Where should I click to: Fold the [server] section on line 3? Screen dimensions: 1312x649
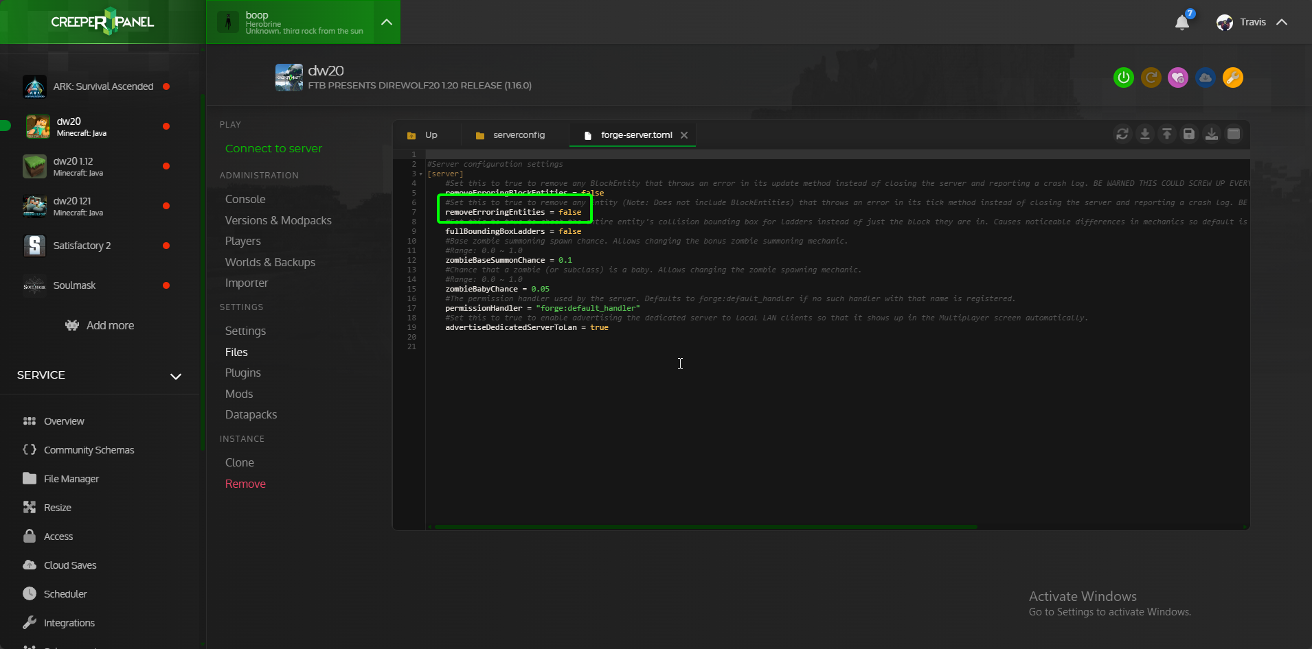click(420, 174)
